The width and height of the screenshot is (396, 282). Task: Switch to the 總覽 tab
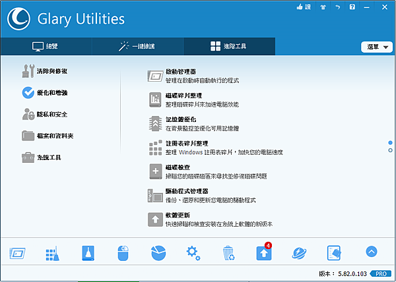[46, 46]
